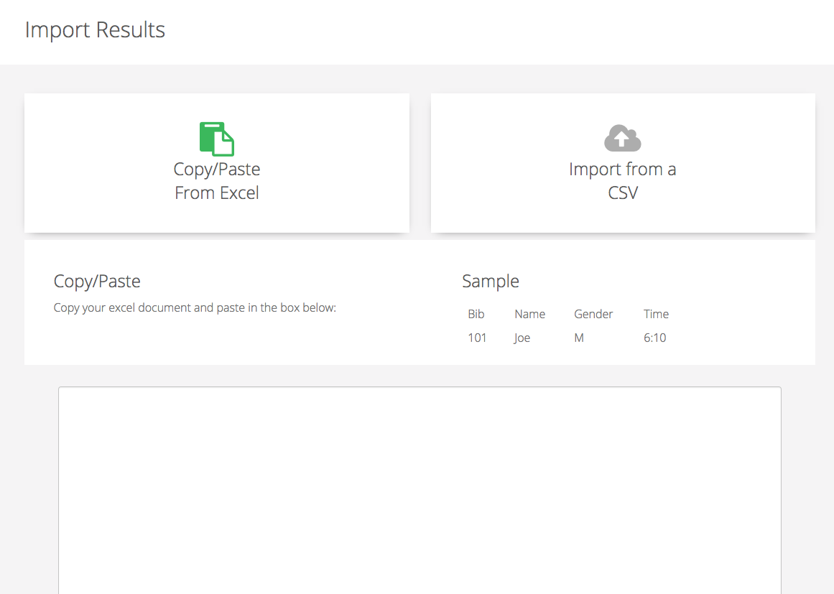
Task: Click the Copy/Paste section heading
Action: 97,281
